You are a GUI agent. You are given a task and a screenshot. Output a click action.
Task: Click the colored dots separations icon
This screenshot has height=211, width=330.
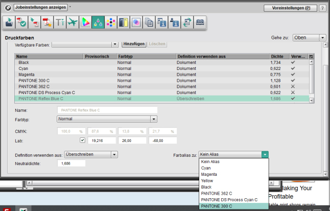[x=111, y=22]
